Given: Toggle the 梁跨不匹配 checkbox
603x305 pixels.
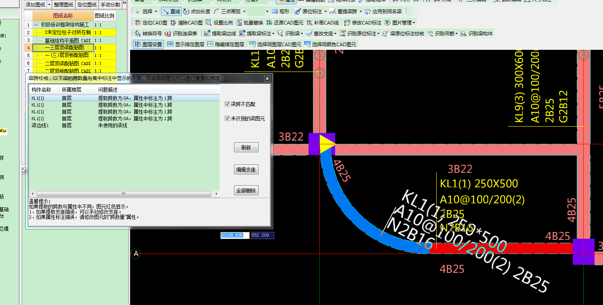Looking at the screenshot, I should pos(228,104).
